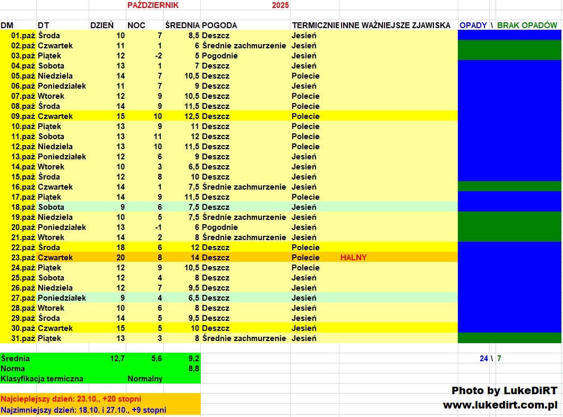Click the green precipitation cell for 31.paź
Image resolution: width=563 pixels, height=417 pixels.
(509, 338)
